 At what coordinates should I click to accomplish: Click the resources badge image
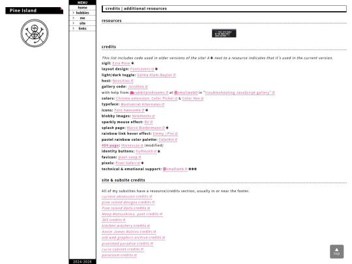tap(224, 33)
